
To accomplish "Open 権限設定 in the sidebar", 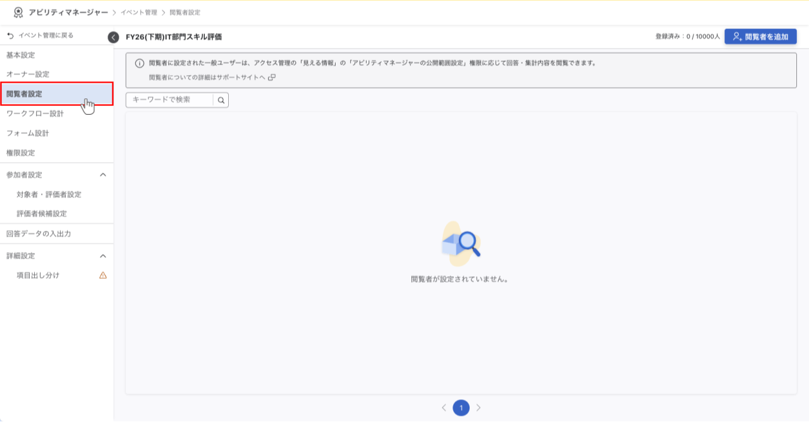I will 57,153.
